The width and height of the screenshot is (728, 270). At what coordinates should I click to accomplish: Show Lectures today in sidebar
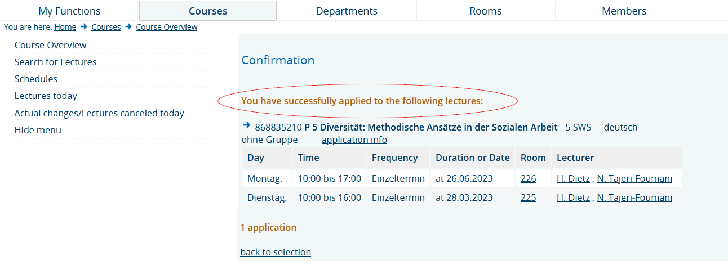(x=46, y=96)
